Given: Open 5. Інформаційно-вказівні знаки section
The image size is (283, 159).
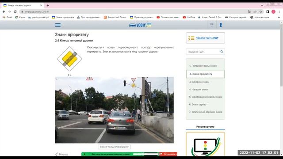Looking at the screenshot, I should (205, 97).
